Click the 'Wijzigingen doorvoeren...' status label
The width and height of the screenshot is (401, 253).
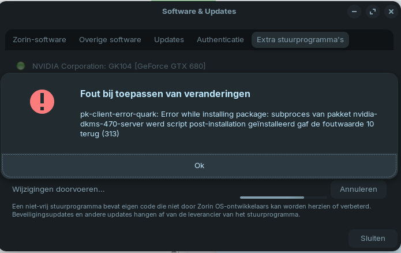pyautogui.click(x=58, y=189)
